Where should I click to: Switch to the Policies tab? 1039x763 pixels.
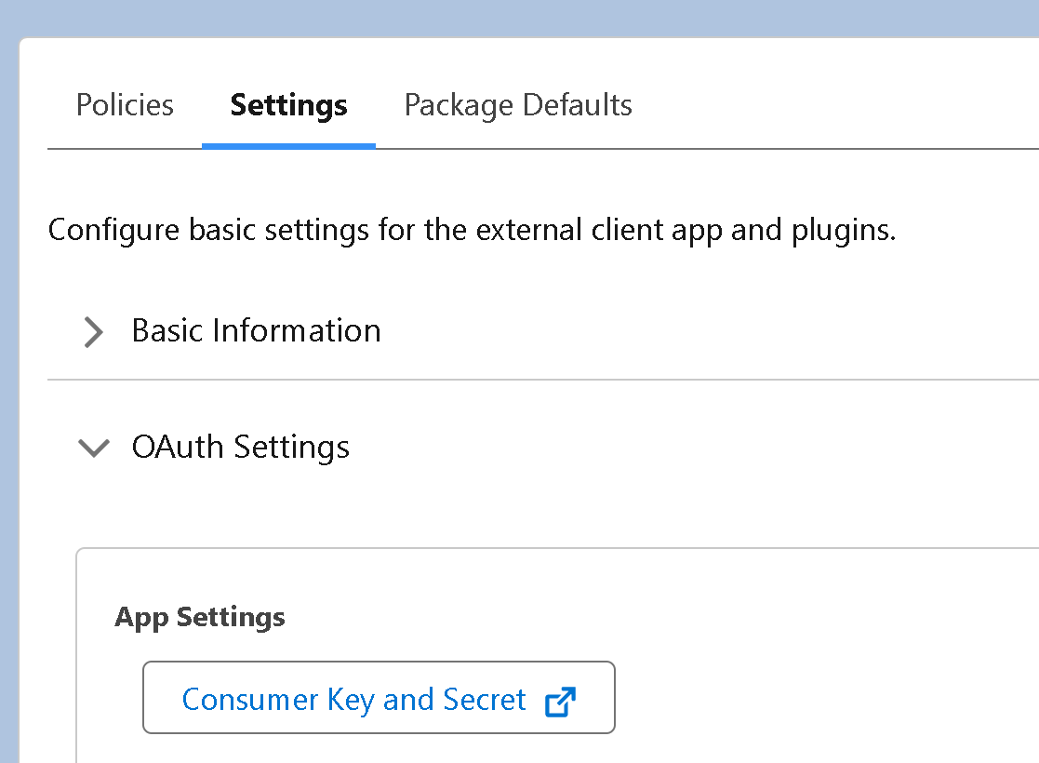(x=125, y=105)
